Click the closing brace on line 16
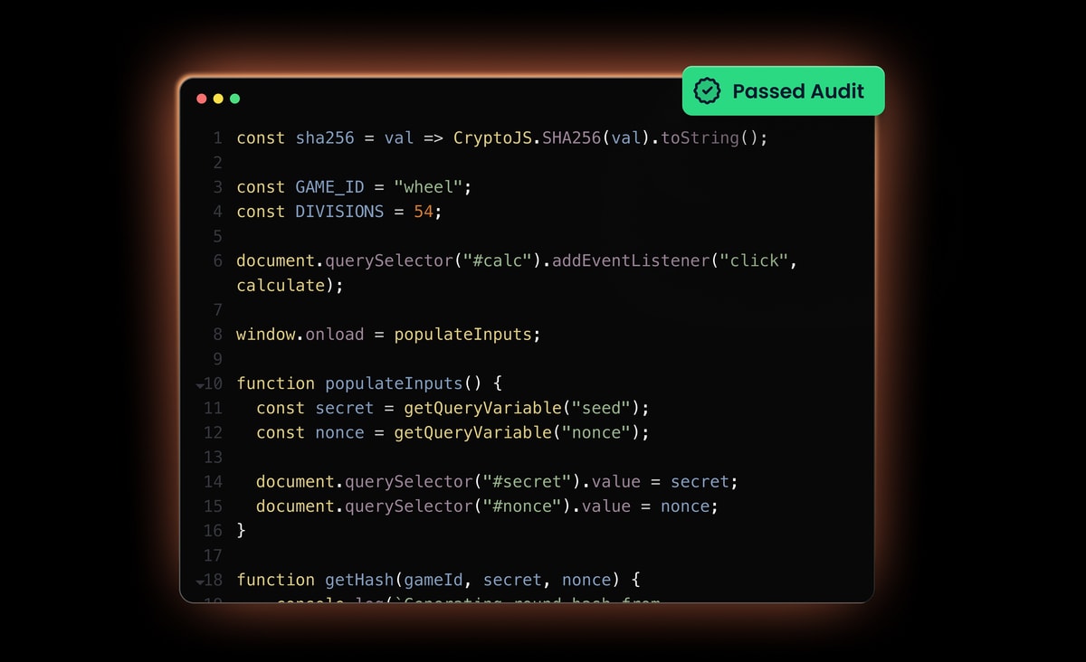This screenshot has width=1086, height=662. [241, 531]
